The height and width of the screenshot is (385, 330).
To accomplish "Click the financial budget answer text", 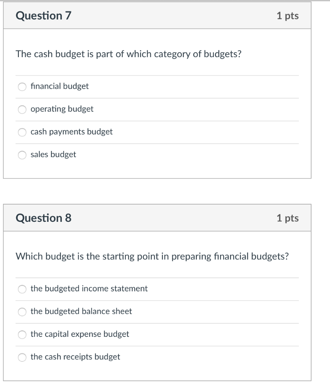I will tap(59, 86).
